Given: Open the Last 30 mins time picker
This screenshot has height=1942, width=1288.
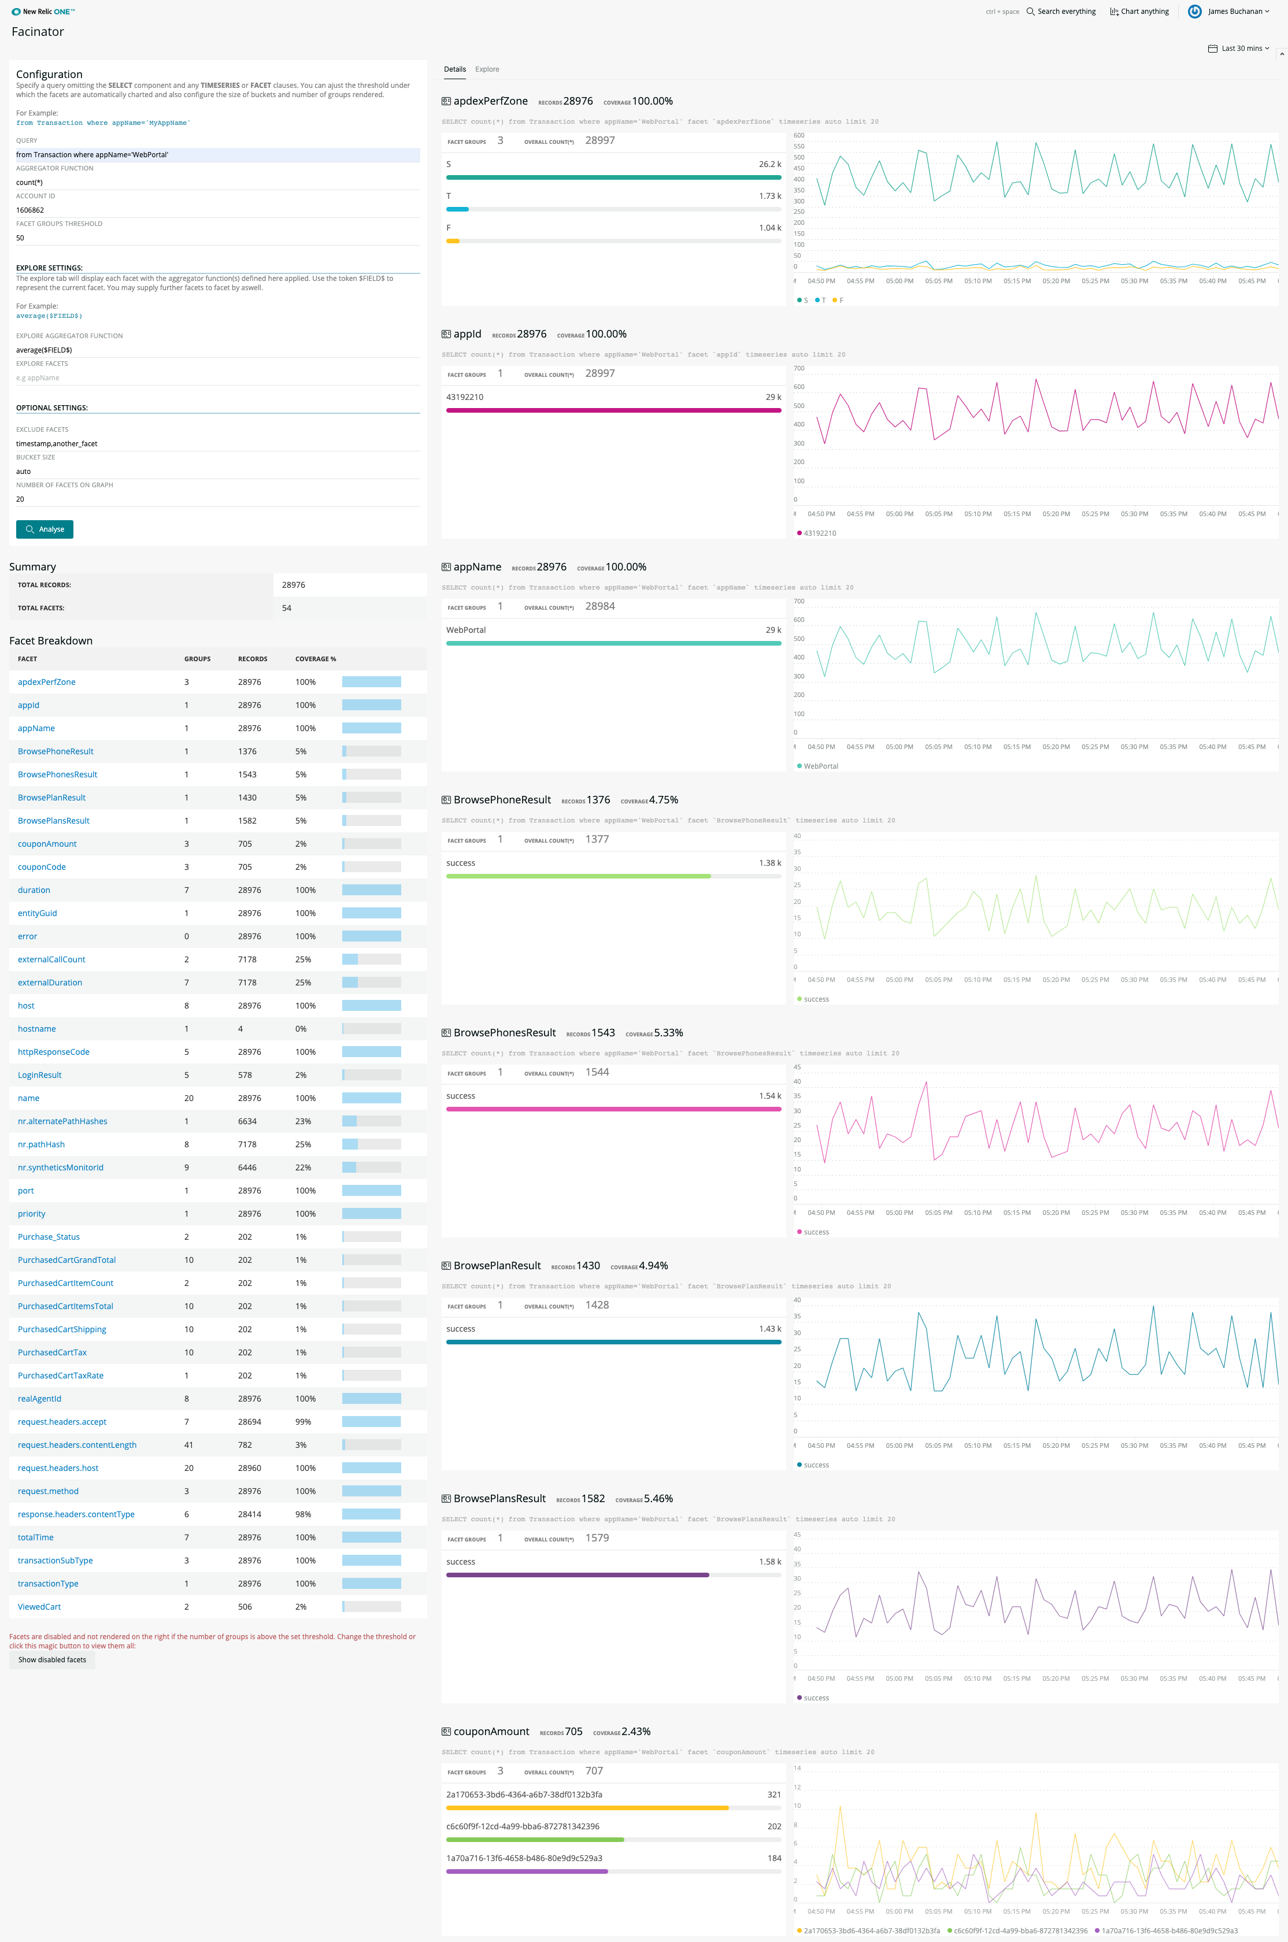Looking at the screenshot, I should (x=1243, y=49).
